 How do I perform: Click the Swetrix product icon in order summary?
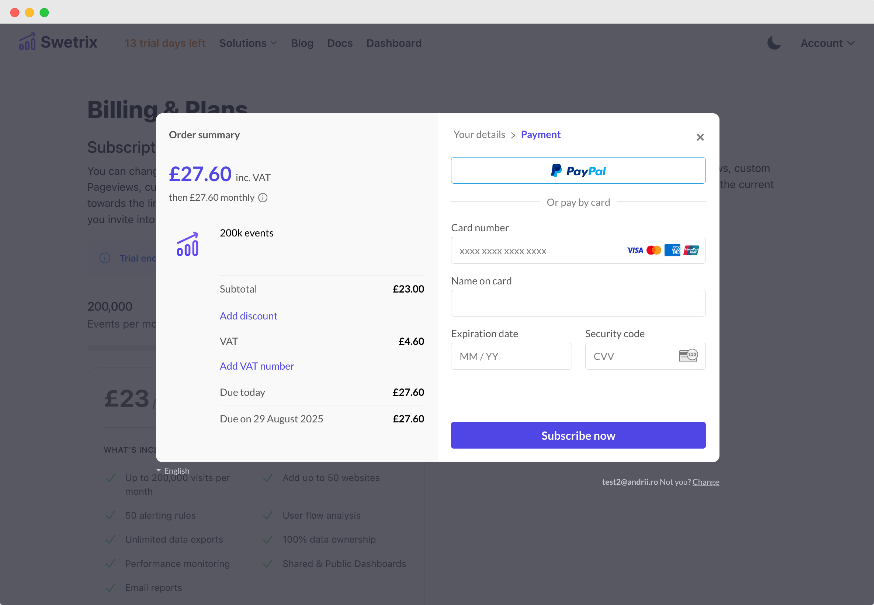point(188,244)
